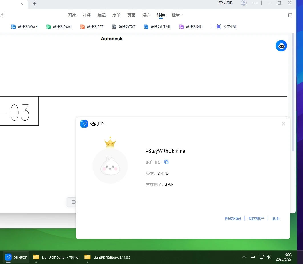Click the redo arrow icon
Screen dimensions: 303x264
(2, 15)
